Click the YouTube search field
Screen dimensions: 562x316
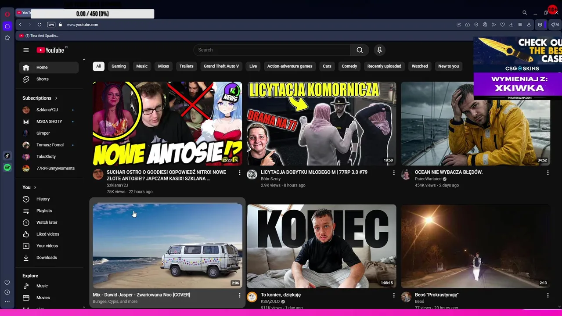pyautogui.click(x=272, y=50)
